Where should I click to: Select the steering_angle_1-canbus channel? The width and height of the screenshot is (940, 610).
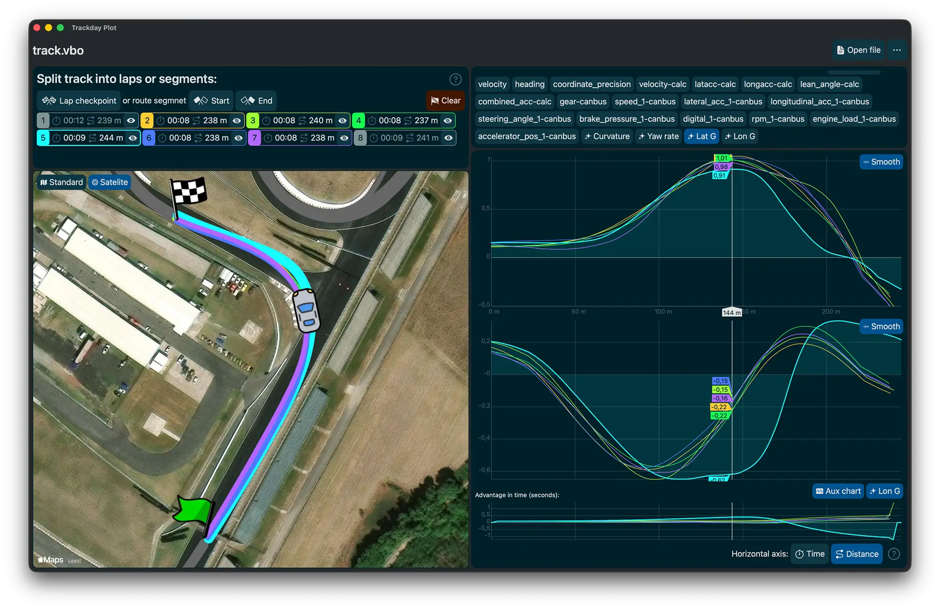coord(524,119)
